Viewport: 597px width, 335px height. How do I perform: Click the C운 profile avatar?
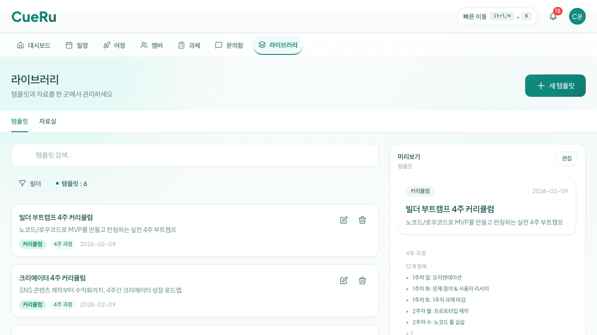(577, 16)
